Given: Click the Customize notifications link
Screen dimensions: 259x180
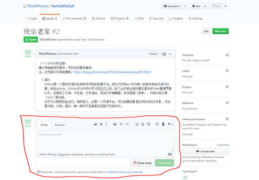Looking at the screenshot, I should click(223, 145).
